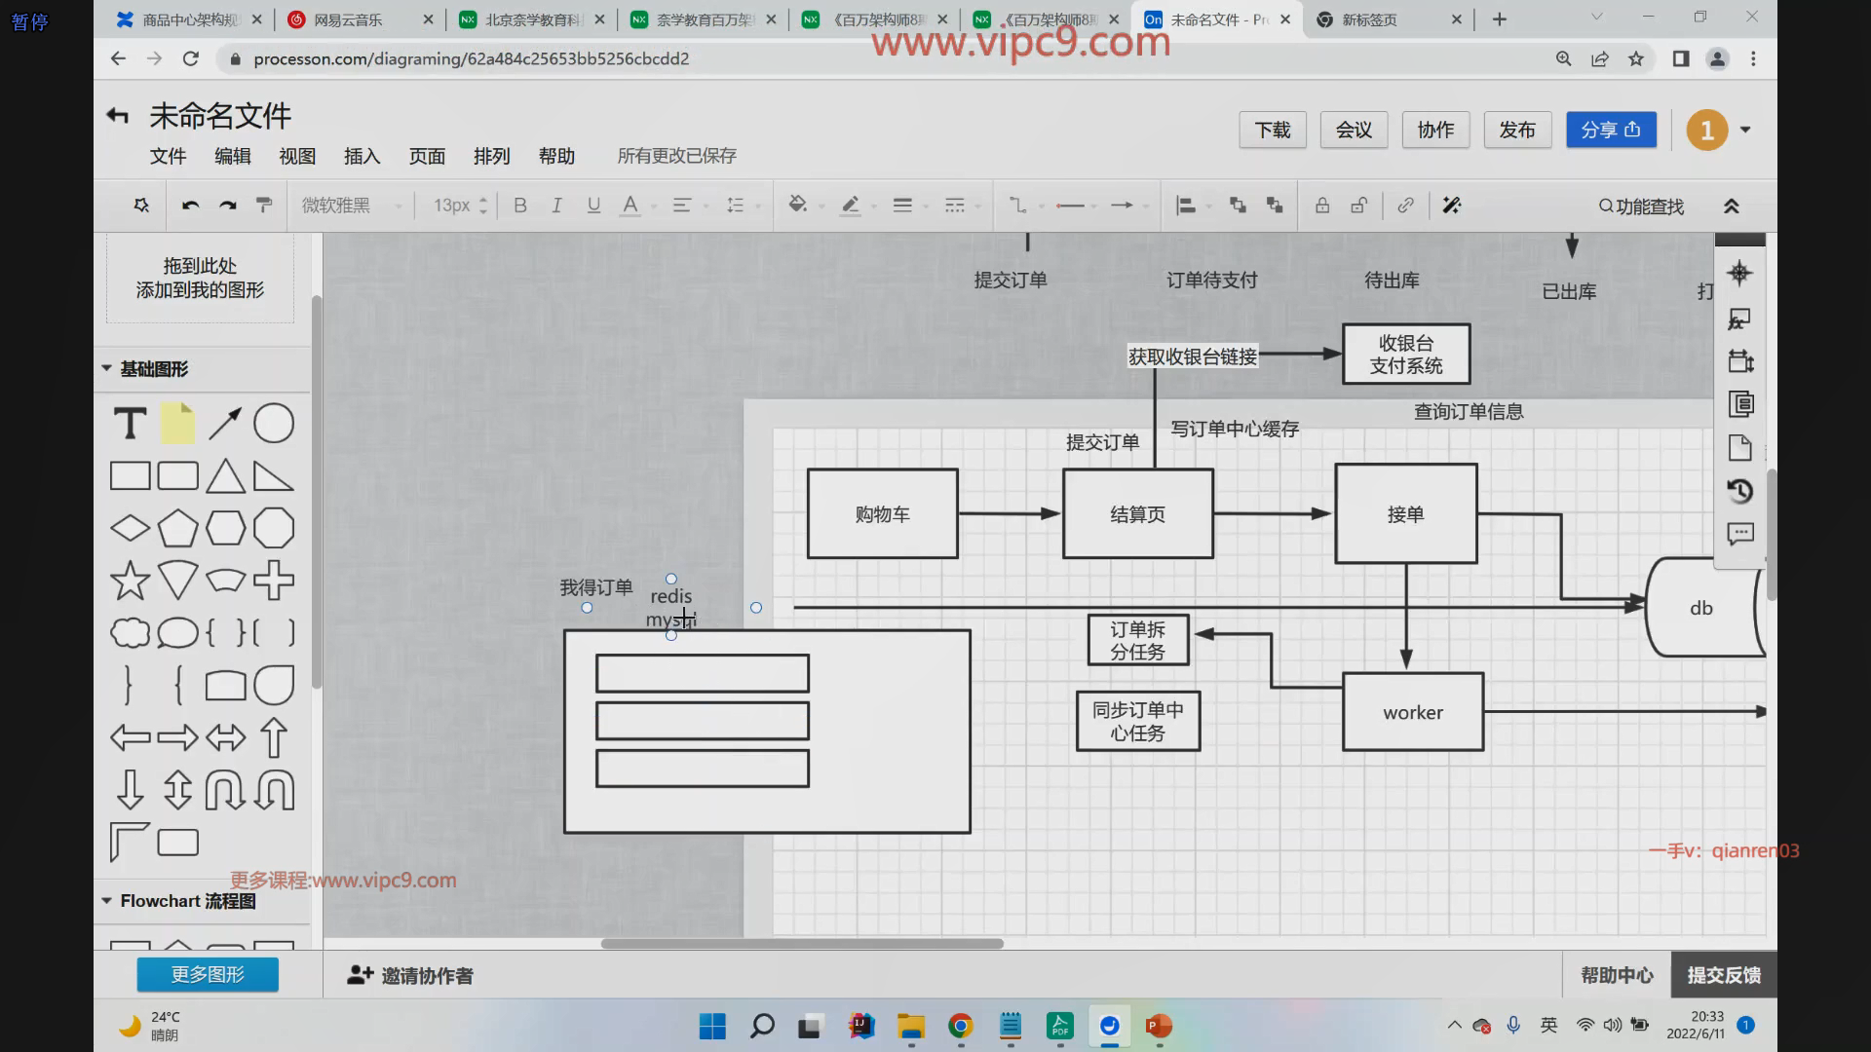Click the format painter icon
The height and width of the screenshot is (1052, 1871).
(264, 206)
